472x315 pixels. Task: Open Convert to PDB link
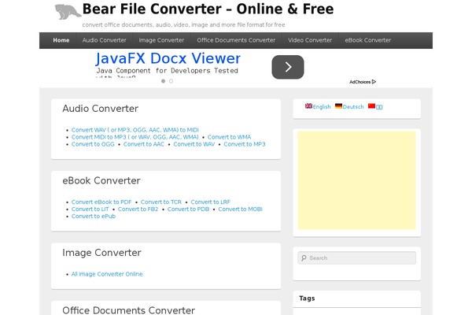188,209
